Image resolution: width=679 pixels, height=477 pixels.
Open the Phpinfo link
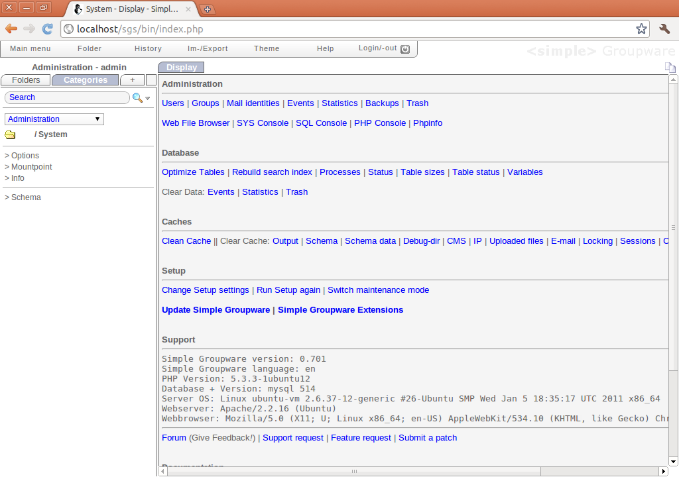(428, 123)
